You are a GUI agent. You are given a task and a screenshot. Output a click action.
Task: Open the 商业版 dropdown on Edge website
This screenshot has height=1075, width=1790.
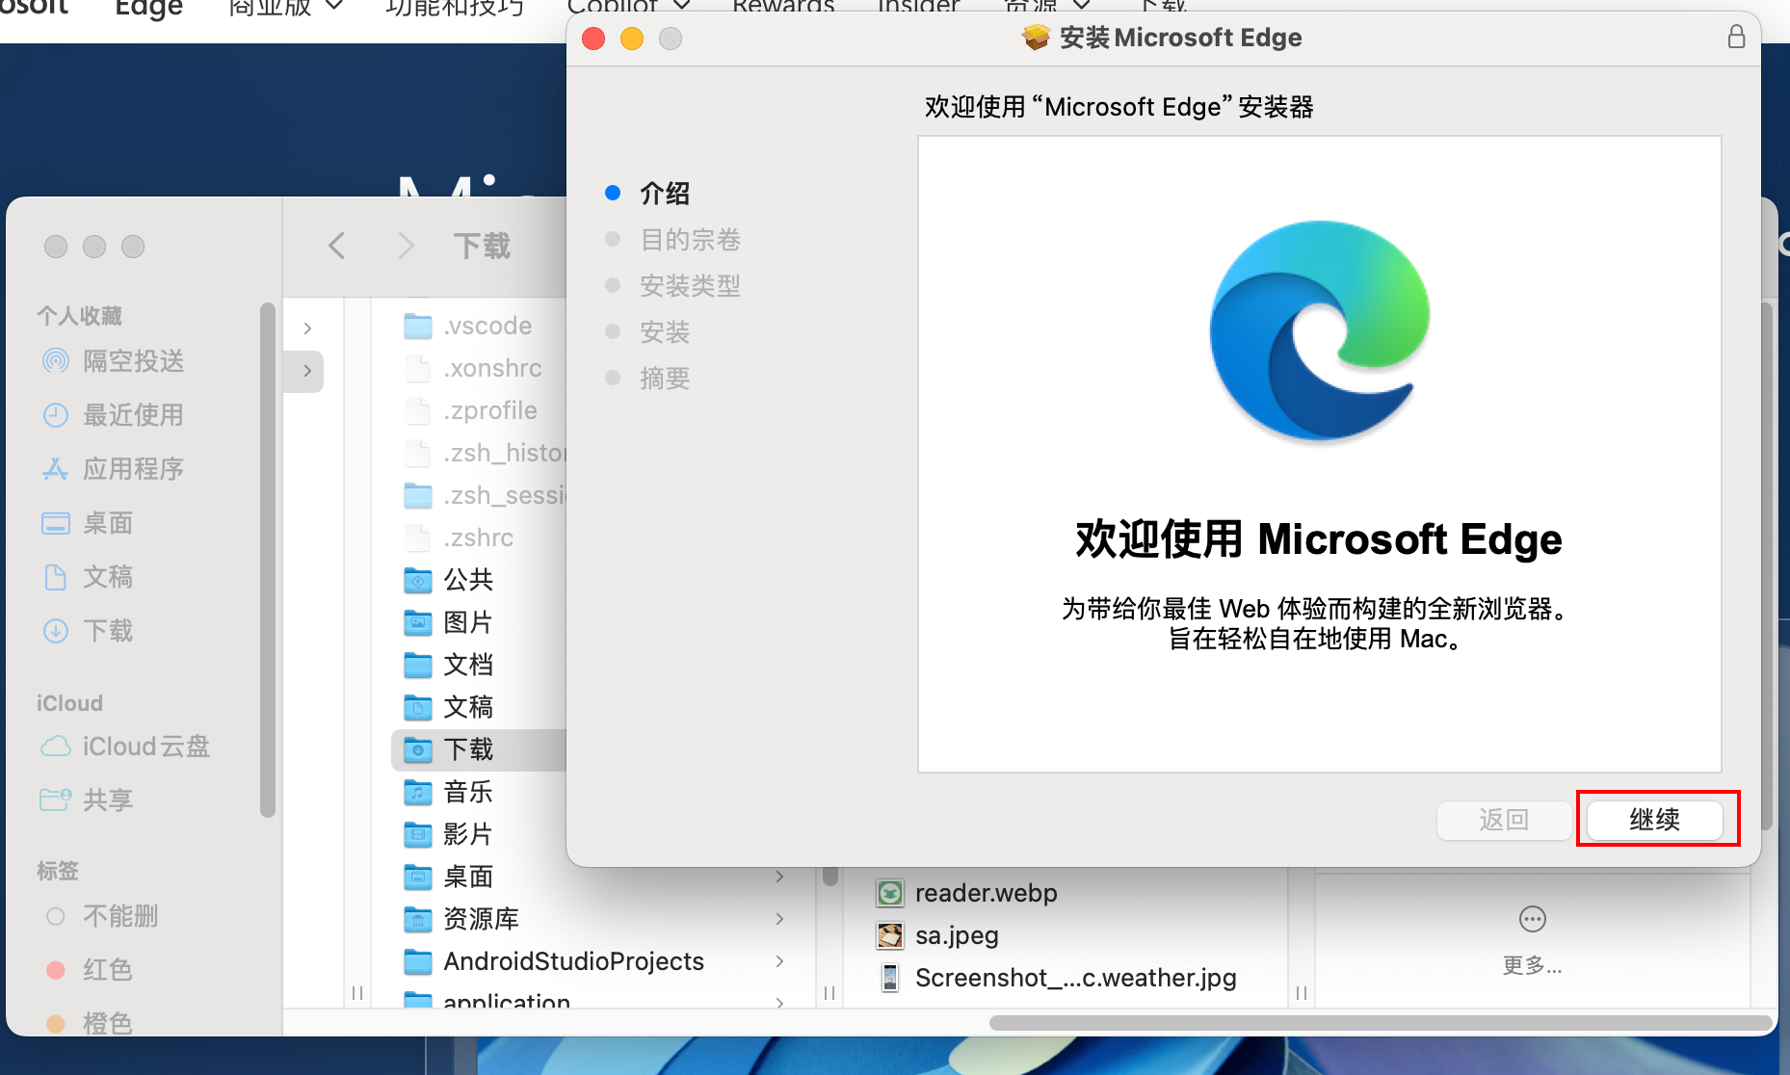285,8
